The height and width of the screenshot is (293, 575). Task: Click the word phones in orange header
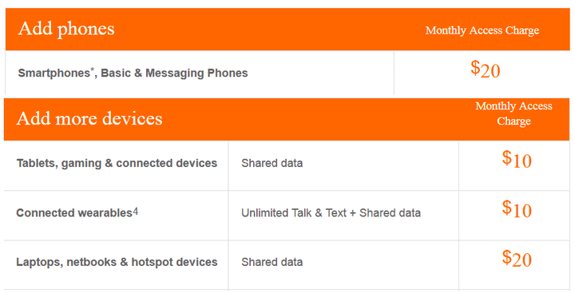[86, 30]
